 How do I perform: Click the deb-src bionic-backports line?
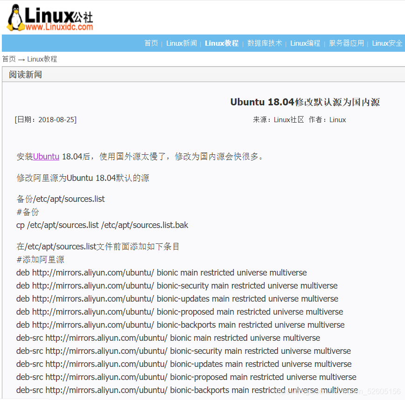tap(187, 390)
